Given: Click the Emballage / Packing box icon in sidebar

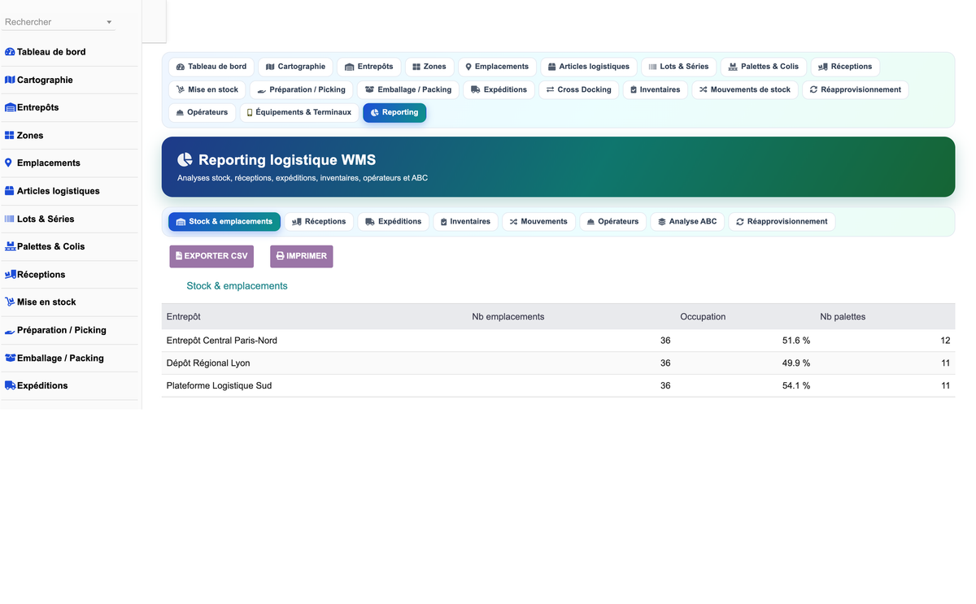Looking at the screenshot, I should pos(11,358).
